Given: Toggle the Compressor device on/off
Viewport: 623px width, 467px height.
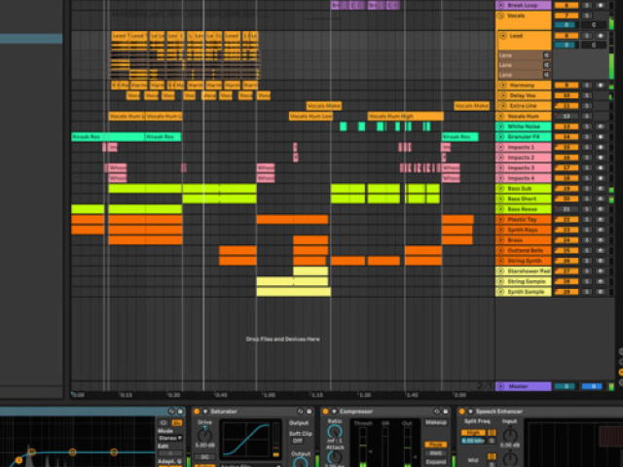Looking at the screenshot, I should [x=325, y=412].
